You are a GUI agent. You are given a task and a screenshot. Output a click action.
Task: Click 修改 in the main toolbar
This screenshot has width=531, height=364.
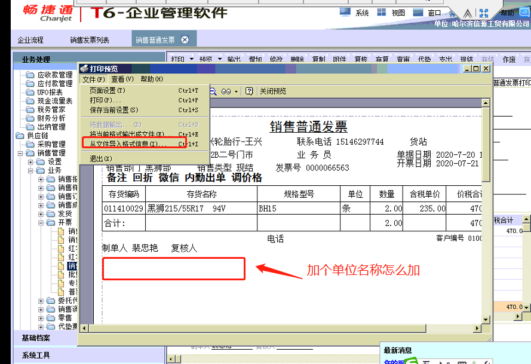click(x=277, y=60)
